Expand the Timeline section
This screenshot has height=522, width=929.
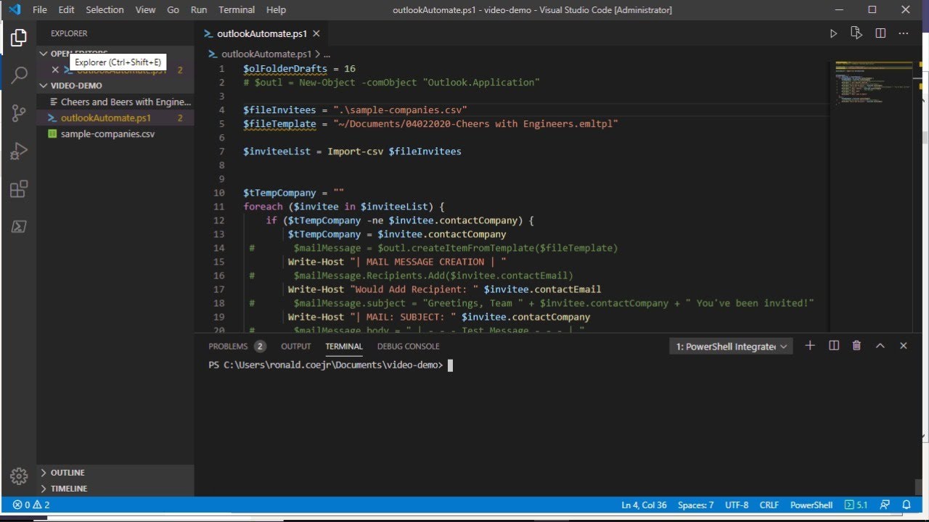point(116,489)
